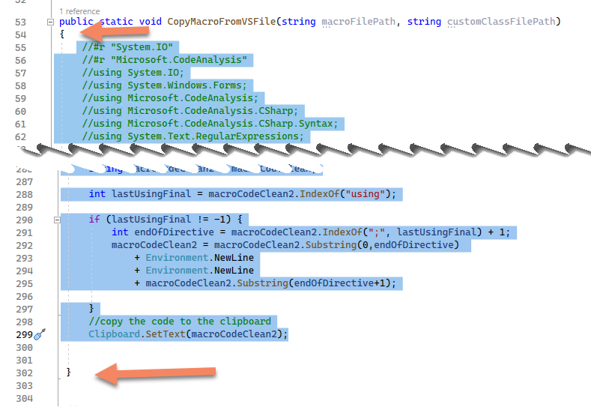The image size is (591, 407).
Task: Collapse the if (lastUsingFinal != -1) block
Action: coord(58,220)
